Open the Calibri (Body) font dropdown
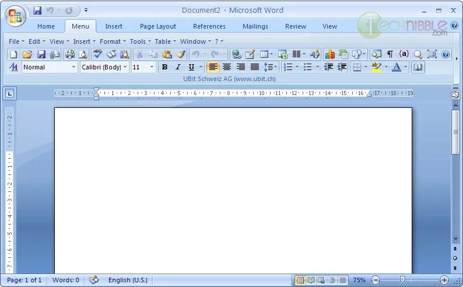The height and width of the screenshot is (287, 463). (125, 67)
